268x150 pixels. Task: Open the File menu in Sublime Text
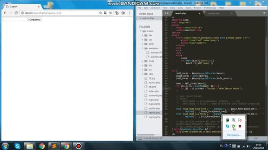139,8
